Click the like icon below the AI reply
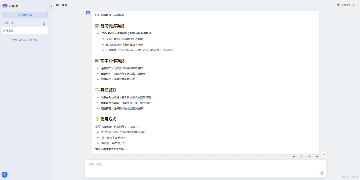360x180 pixels. click(x=309, y=157)
